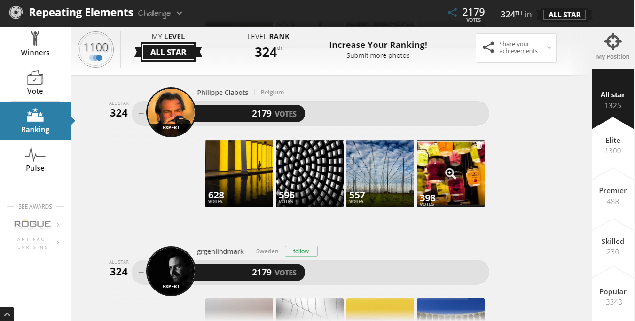Expand the Artifact Uprising awards chevron
The image size is (635, 321).
pos(58,243)
